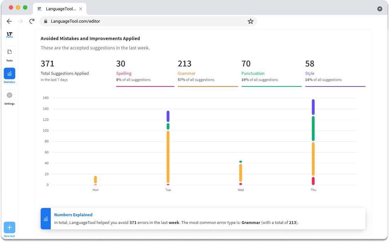Image resolution: width=389 pixels, height=242 pixels.
Task: Click 'Avoided Mistakes and Improvements Applied' heading
Action: pyautogui.click(x=90, y=39)
